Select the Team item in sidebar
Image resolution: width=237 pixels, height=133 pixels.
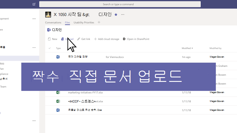(x=3, y=87)
